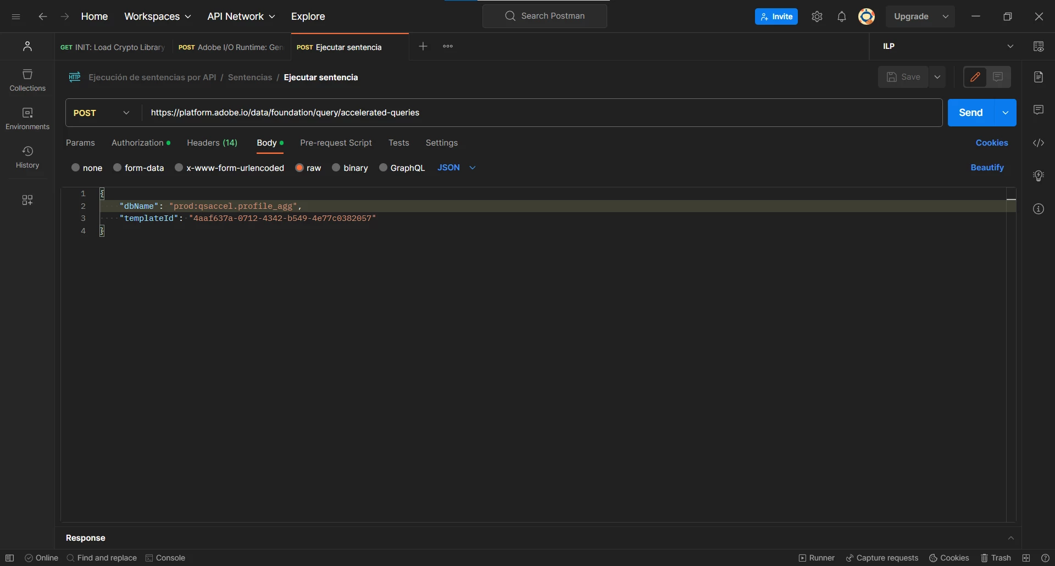
Task: Open the documentation icon in right sidebar
Action: [x=1039, y=77]
